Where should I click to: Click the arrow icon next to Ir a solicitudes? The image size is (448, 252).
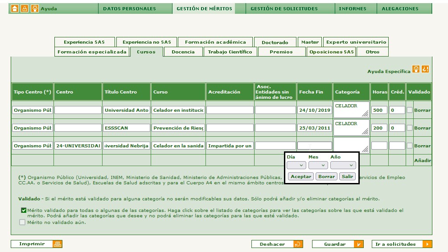(x=427, y=244)
